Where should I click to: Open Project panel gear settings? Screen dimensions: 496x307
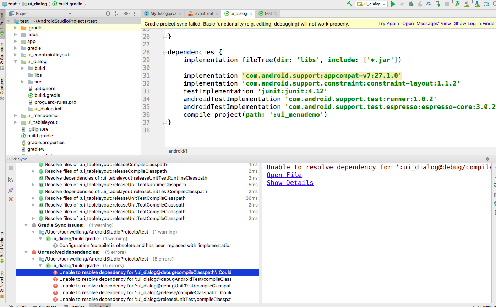(x=126, y=13)
